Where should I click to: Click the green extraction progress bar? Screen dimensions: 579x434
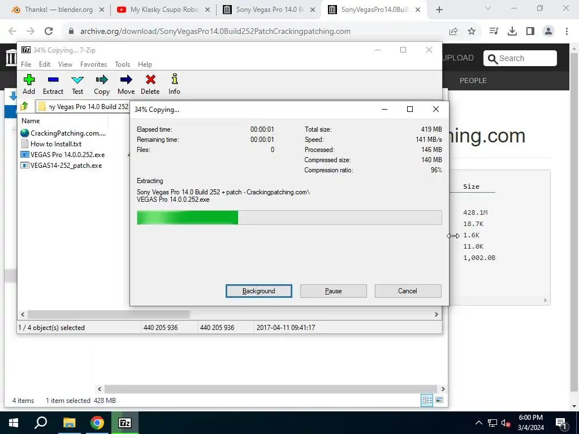click(x=187, y=218)
